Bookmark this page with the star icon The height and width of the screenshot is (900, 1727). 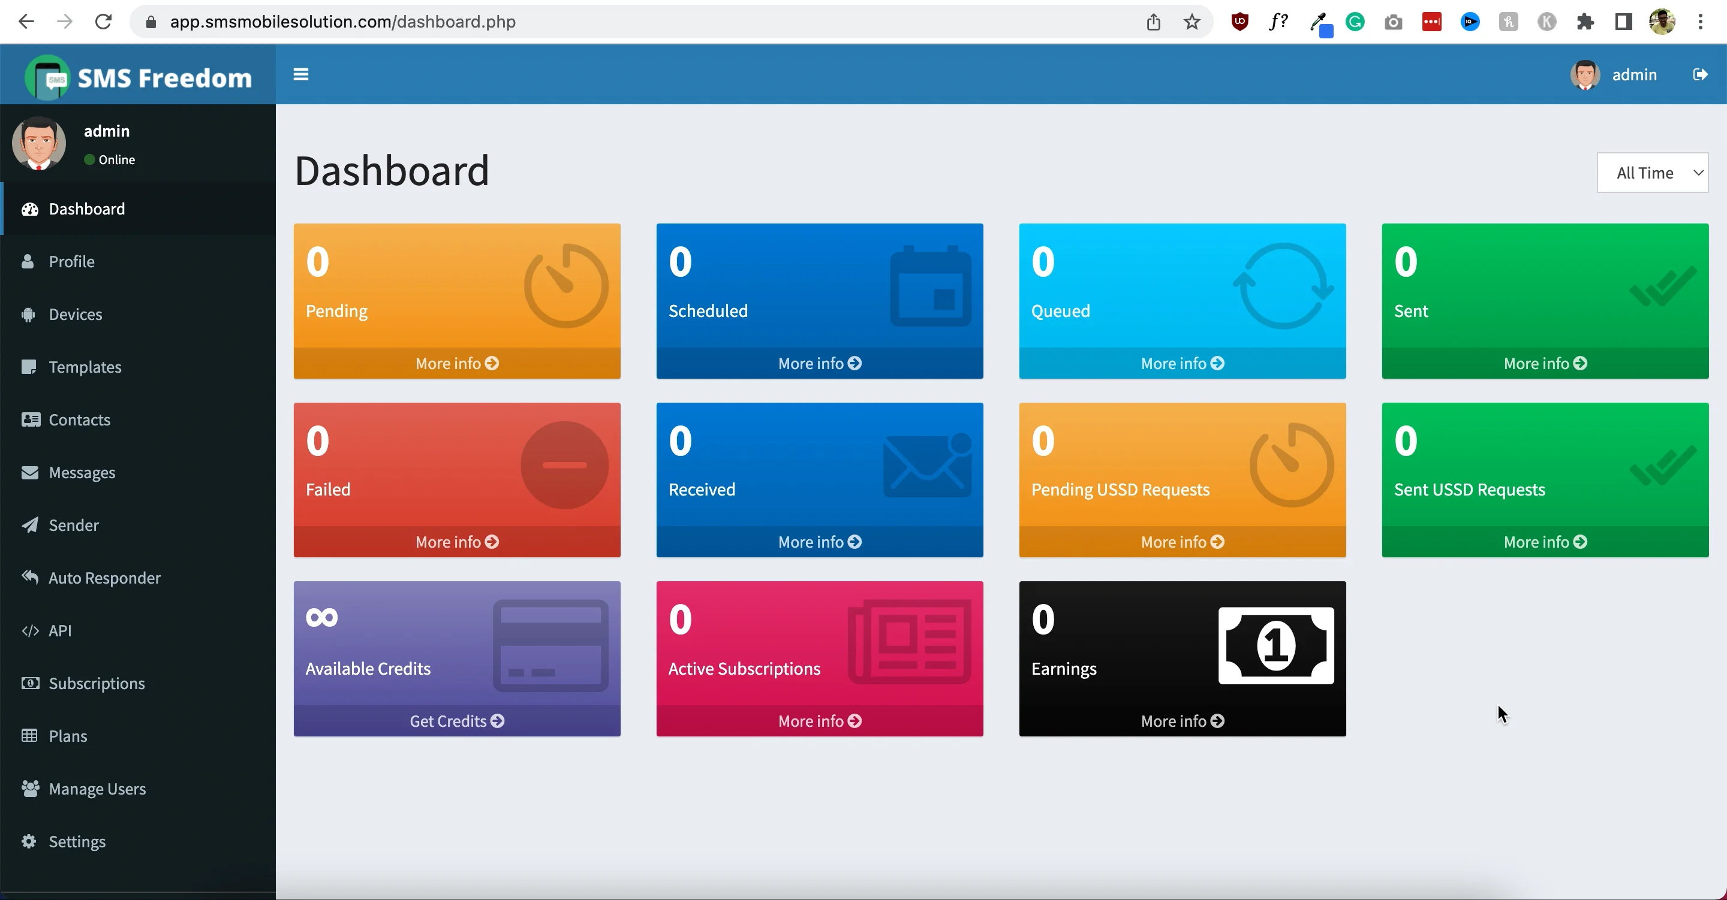(x=1192, y=22)
